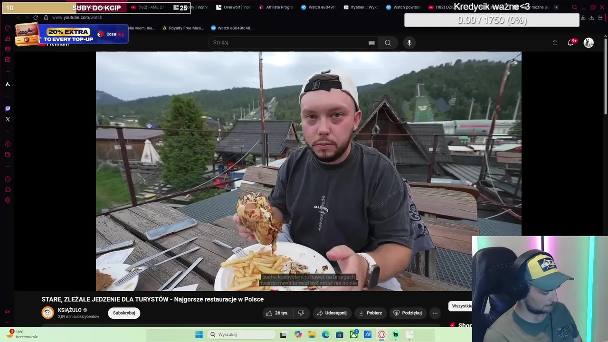Open the browser downloads icon
Viewport: 608px width, 342px height.
(591, 18)
